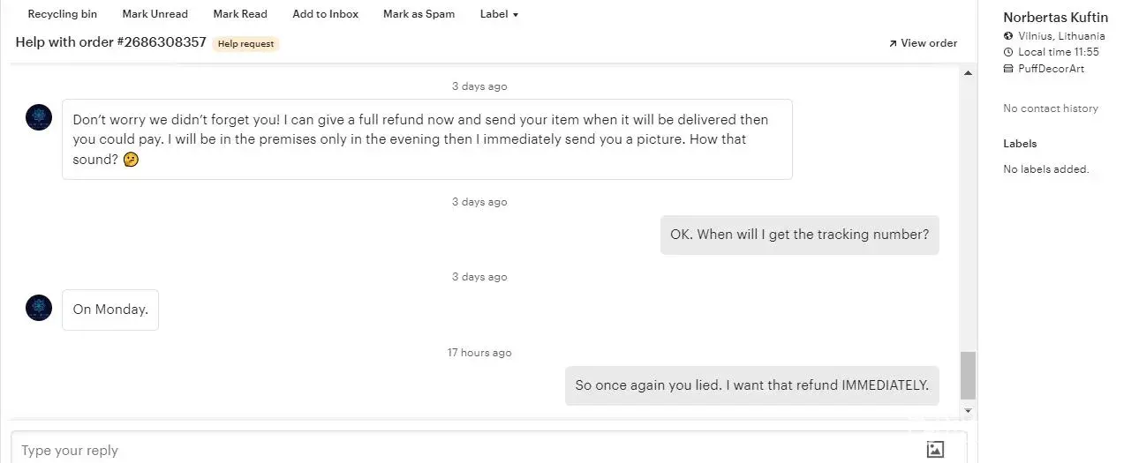The height and width of the screenshot is (463, 1139).
Task: Move conversation to Recycling bin
Action: [63, 14]
